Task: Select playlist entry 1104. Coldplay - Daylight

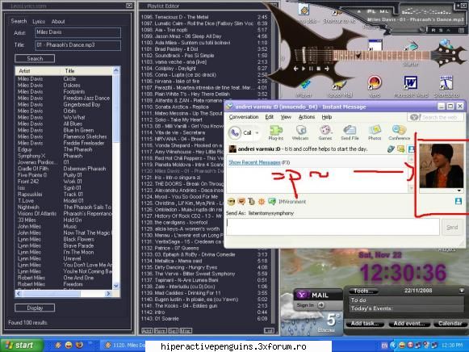Action: click(x=204, y=69)
